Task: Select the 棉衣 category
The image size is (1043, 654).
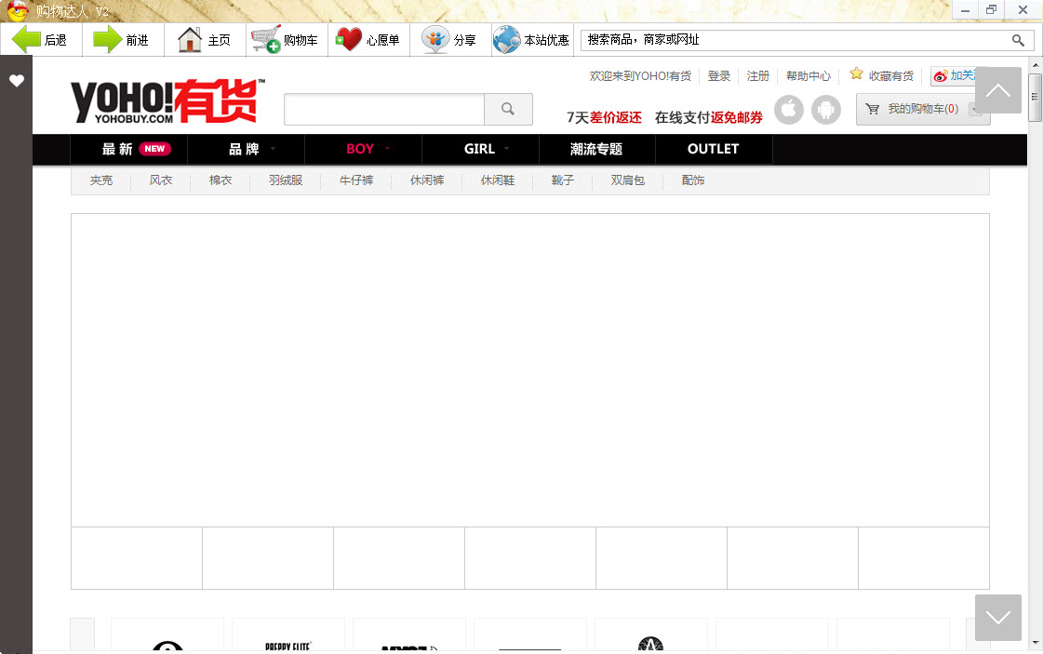Action: 221,180
